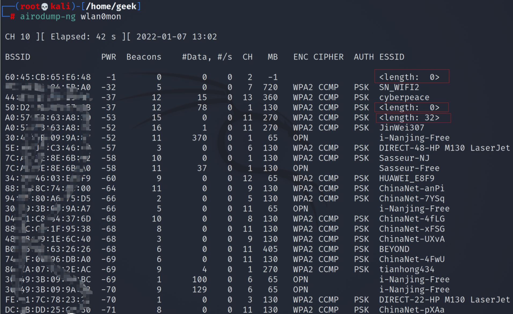Select the ChinaNet-UXvA ESSID
Viewport: 513px width, 314px height.
point(412,239)
